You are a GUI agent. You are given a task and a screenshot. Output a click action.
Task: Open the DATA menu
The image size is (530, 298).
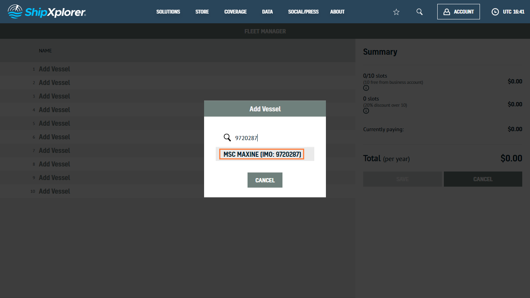tap(267, 12)
